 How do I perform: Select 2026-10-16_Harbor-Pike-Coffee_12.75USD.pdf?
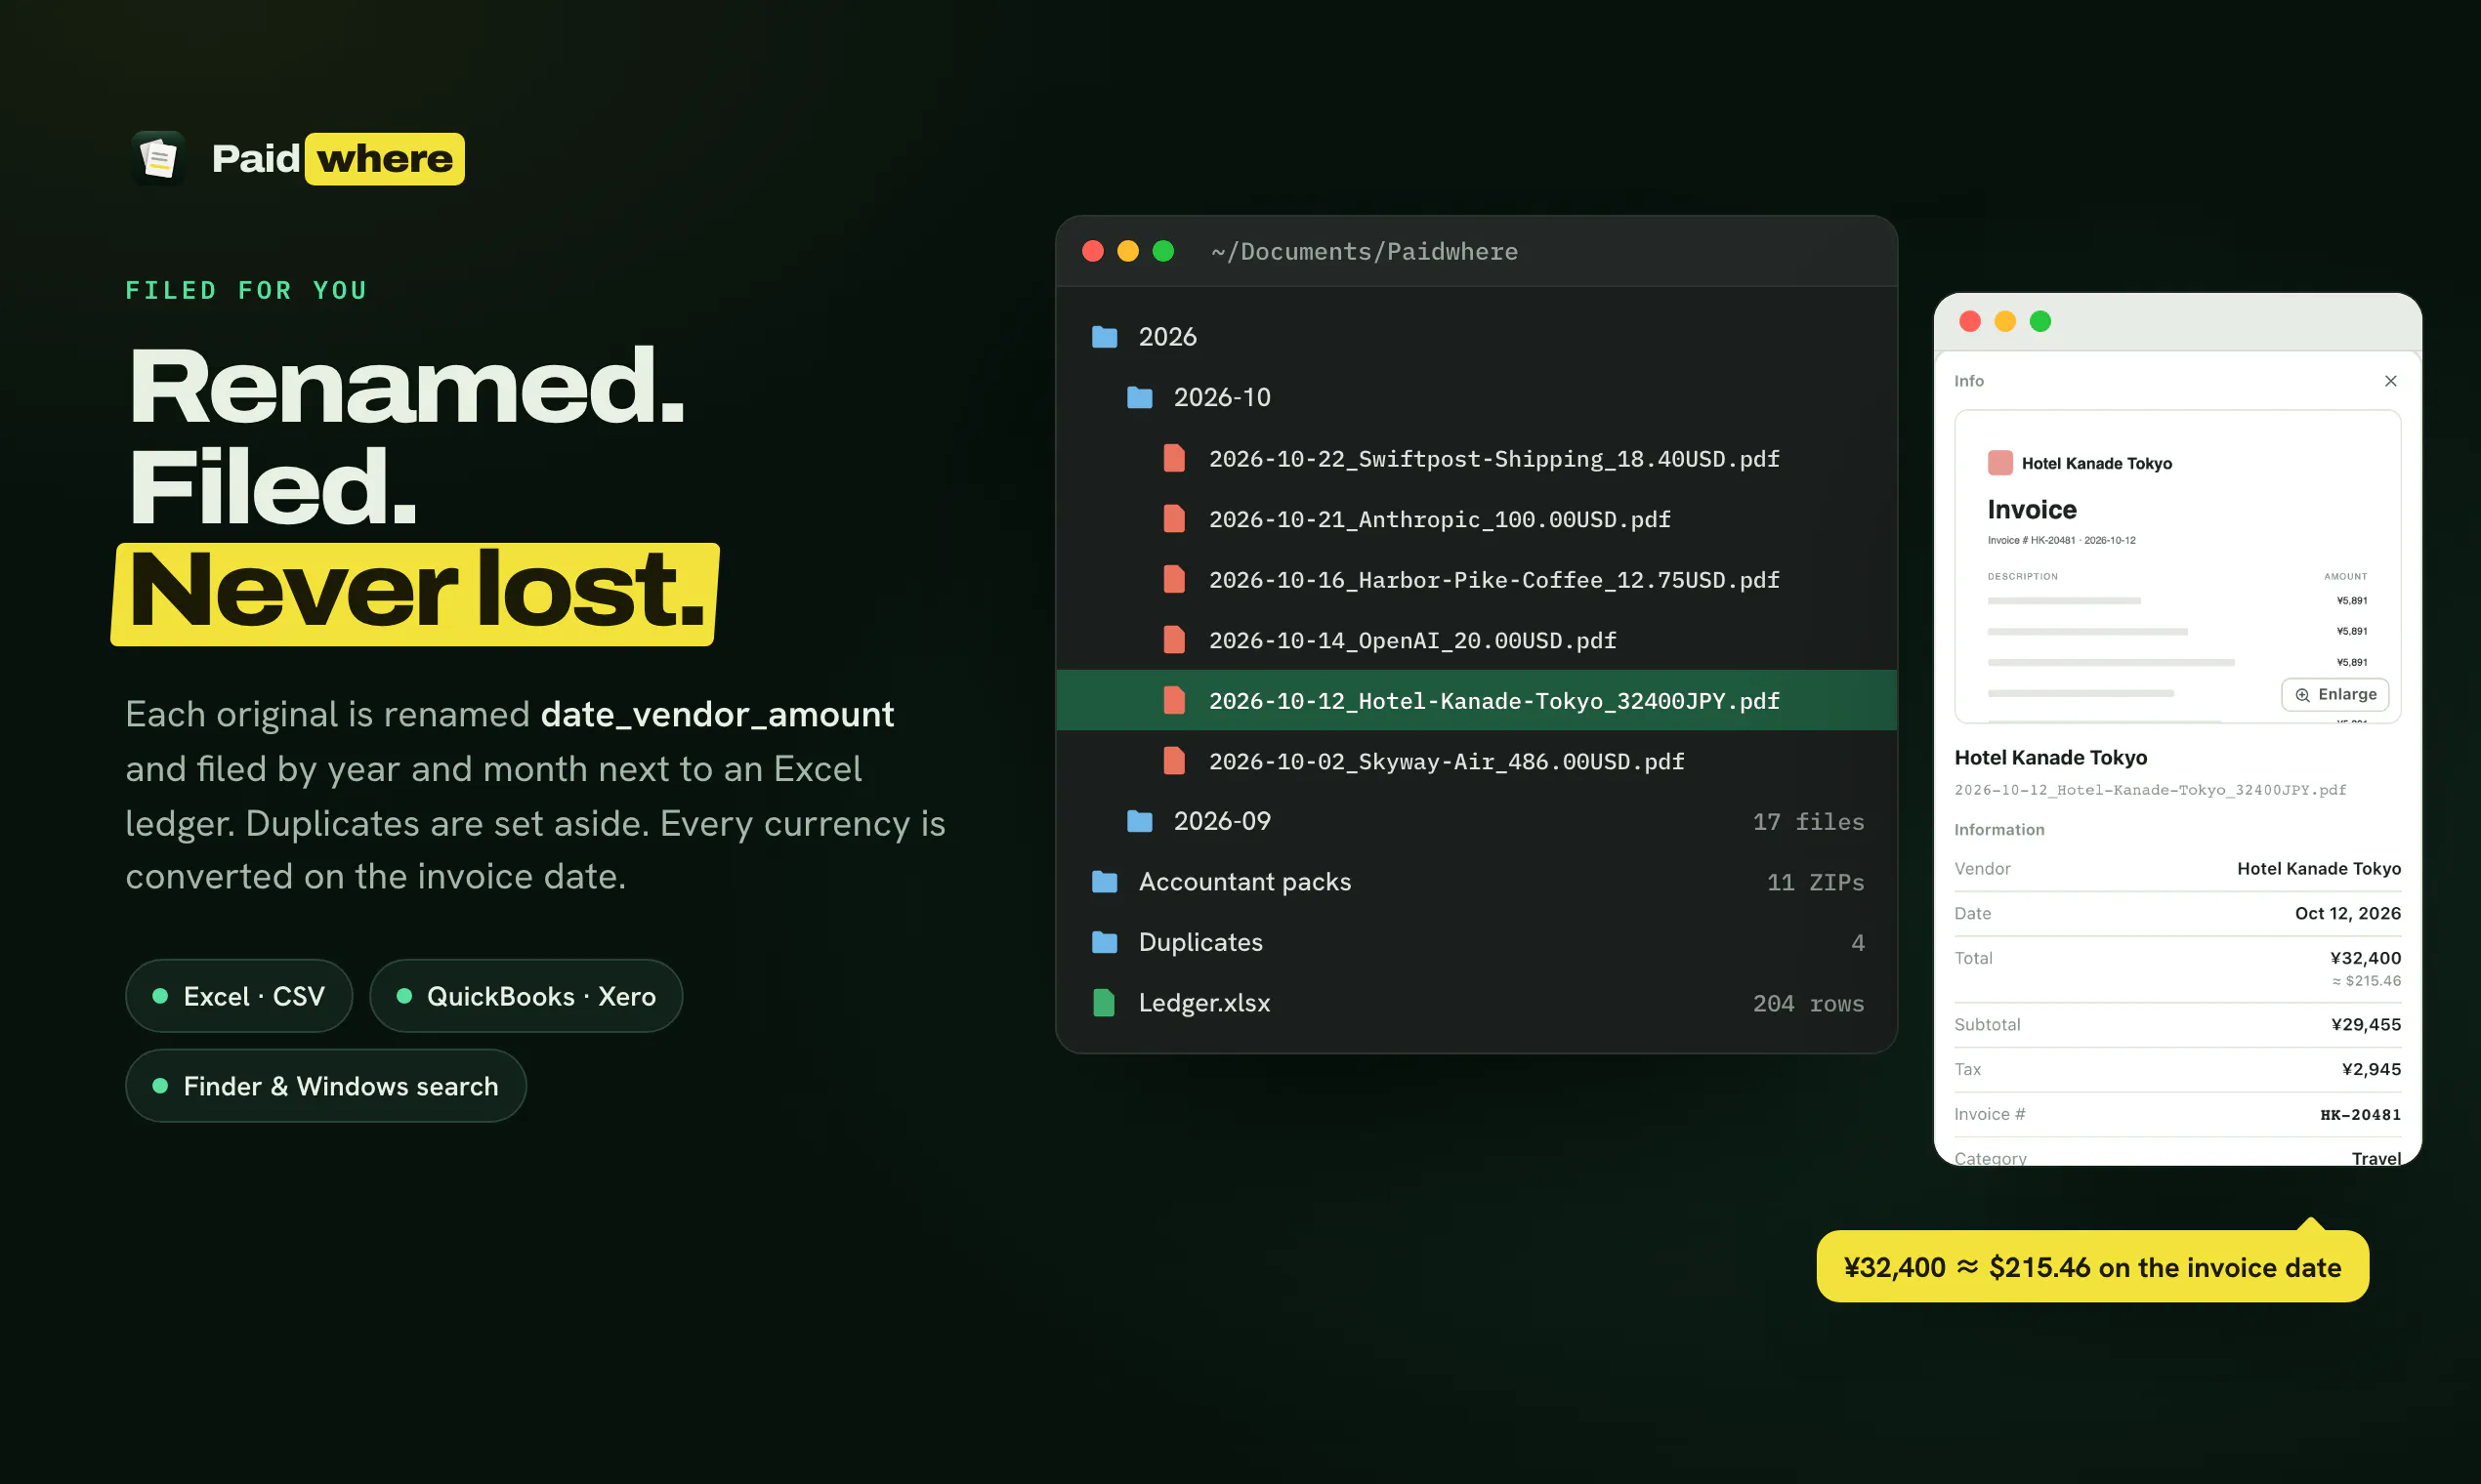point(1493,580)
